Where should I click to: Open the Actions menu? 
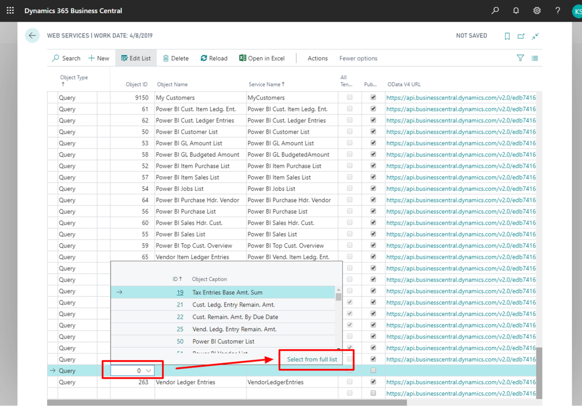tap(318, 58)
